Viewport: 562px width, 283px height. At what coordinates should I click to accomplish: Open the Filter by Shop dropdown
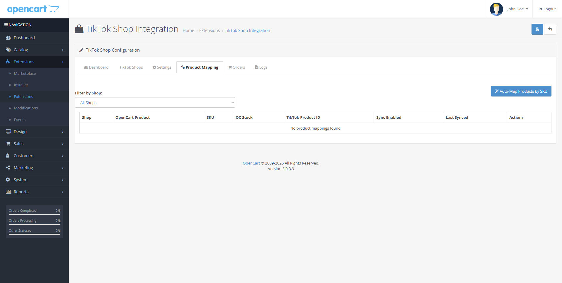(155, 103)
